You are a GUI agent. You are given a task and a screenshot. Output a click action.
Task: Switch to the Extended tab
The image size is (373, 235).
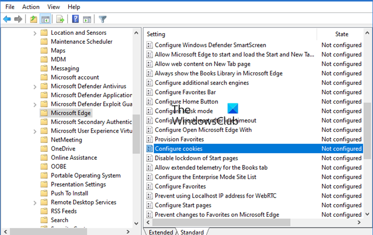(160, 232)
